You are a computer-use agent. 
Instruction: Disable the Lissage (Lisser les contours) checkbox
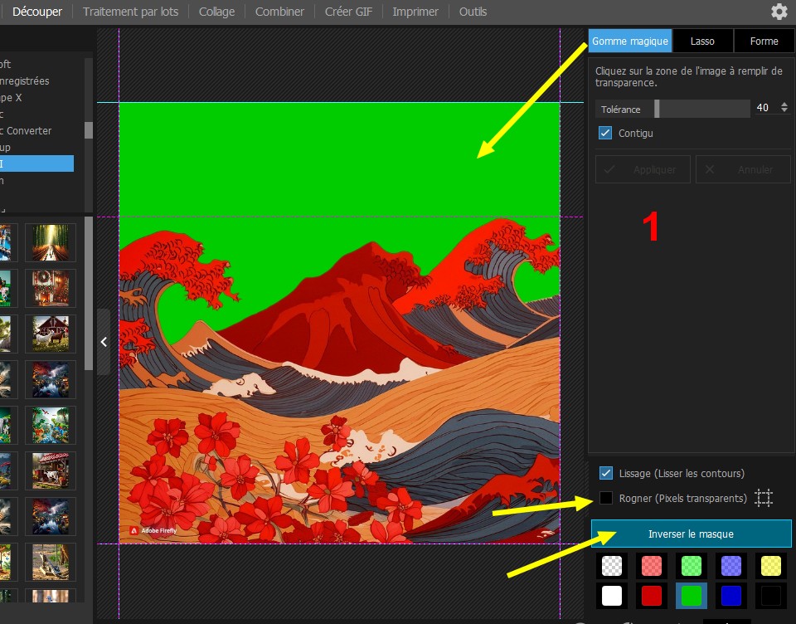click(605, 473)
